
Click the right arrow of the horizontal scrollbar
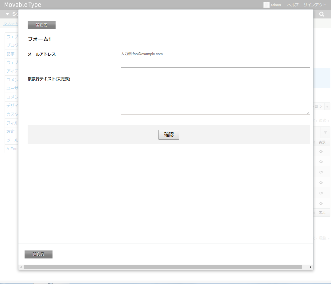click(x=310, y=267)
